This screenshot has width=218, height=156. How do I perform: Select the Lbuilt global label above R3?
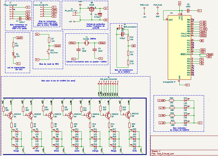[x=20, y=38]
